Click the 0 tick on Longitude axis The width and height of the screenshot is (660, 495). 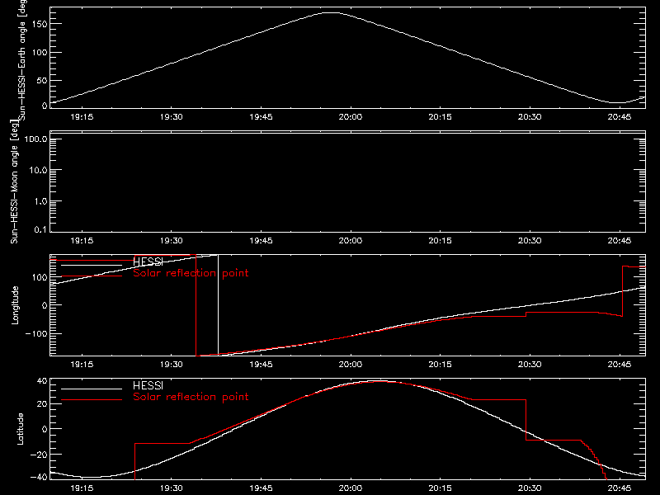(45, 305)
